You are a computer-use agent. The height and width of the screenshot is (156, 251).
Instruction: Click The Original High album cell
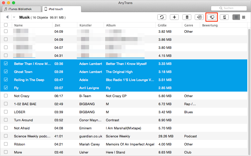[x=119, y=72]
